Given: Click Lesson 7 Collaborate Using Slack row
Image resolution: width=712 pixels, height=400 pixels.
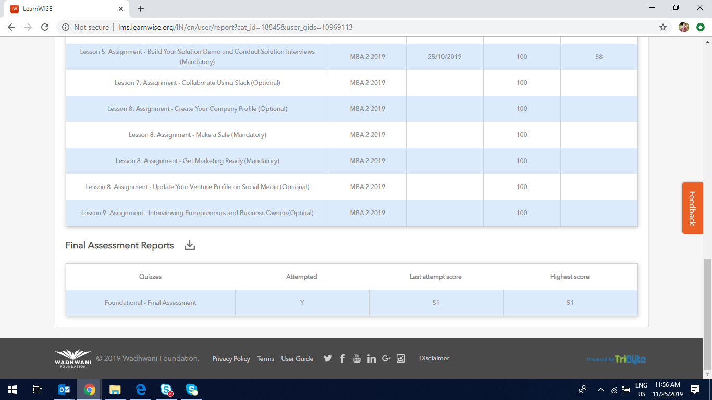Looking at the screenshot, I should coord(352,83).
